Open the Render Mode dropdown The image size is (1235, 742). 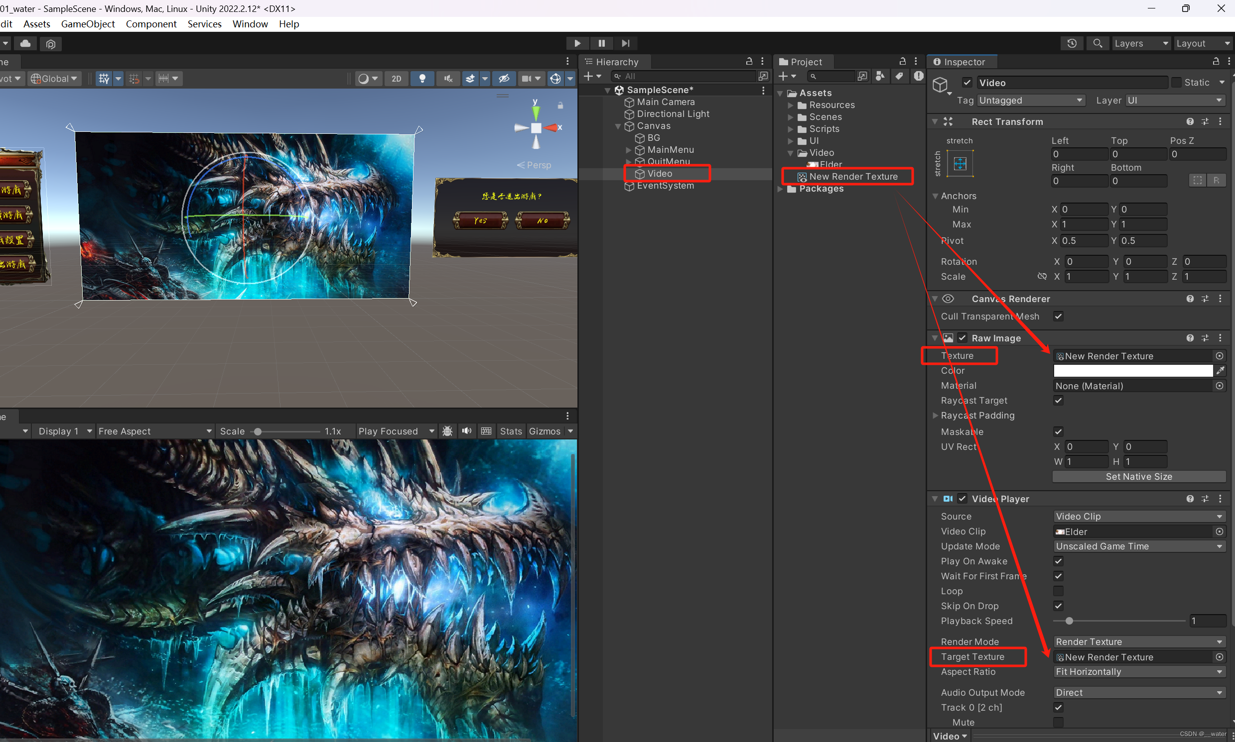[x=1139, y=641]
